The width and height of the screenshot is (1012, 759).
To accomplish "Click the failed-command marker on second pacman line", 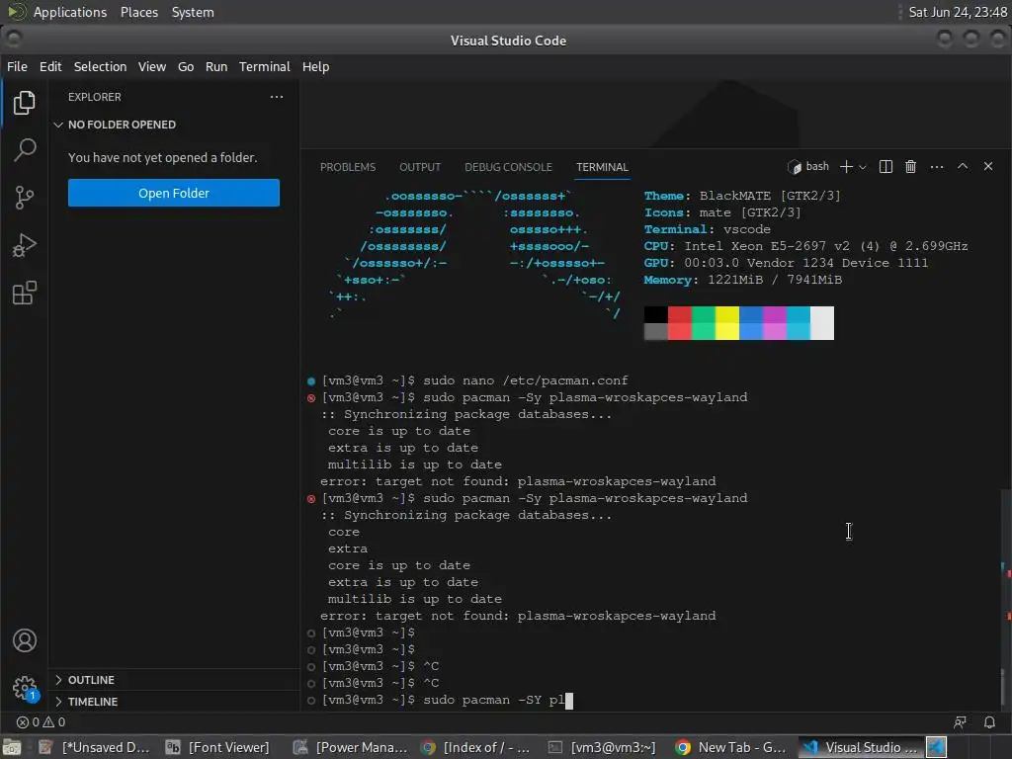I will click(x=311, y=499).
